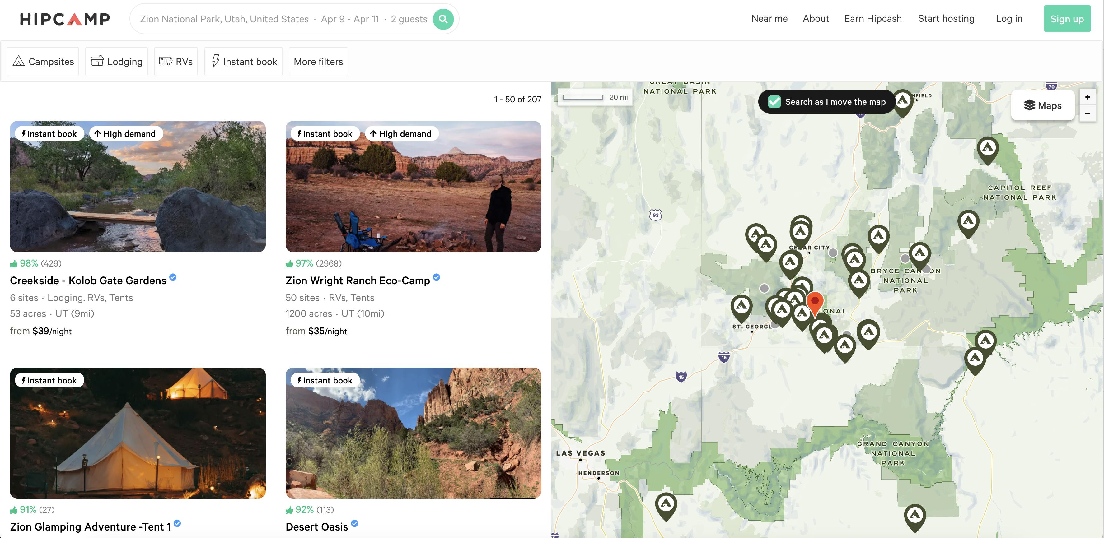Toggle the Instant book filter

coord(243,62)
